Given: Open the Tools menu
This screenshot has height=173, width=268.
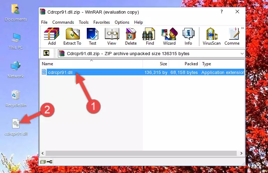Looking at the screenshot, I should [84, 22].
